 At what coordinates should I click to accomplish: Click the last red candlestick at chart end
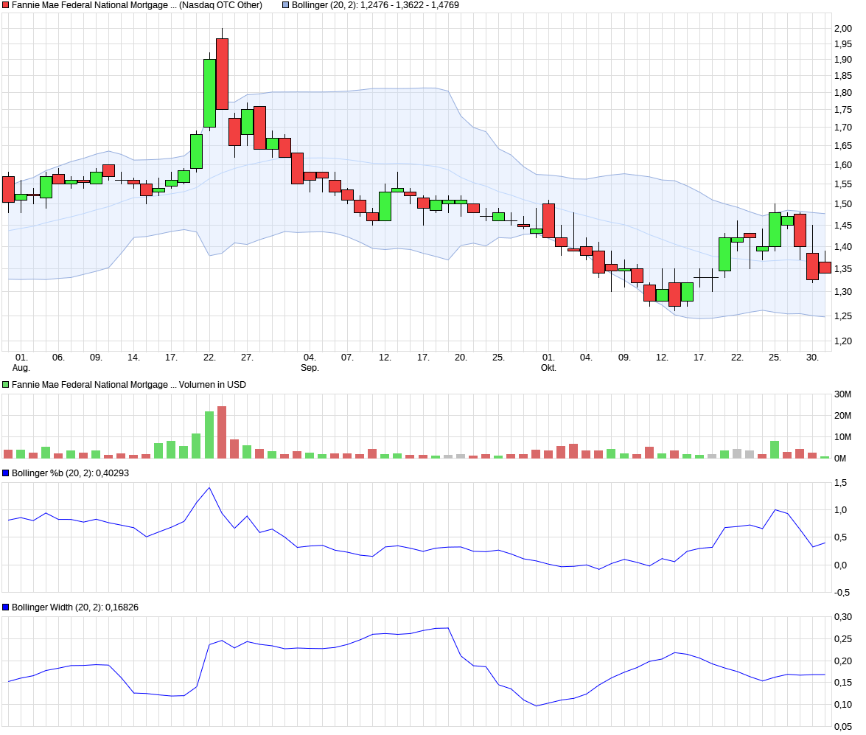(825, 268)
